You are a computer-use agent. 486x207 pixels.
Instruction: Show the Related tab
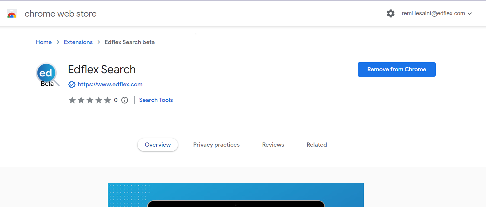[317, 145]
